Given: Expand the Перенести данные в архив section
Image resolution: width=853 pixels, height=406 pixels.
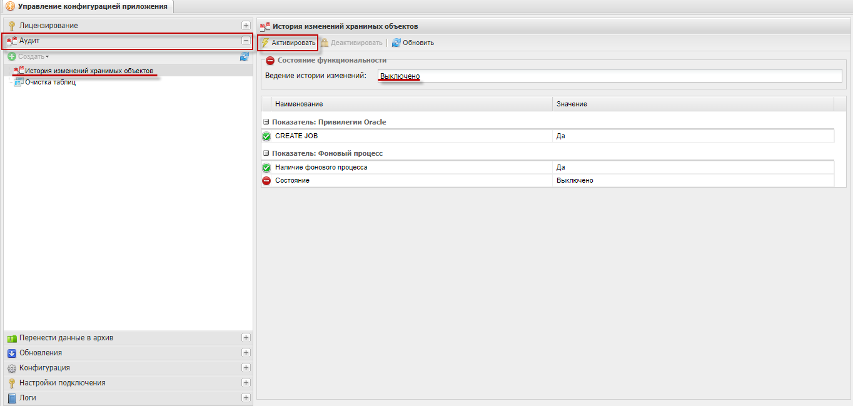Looking at the screenshot, I should (x=246, y=338).
